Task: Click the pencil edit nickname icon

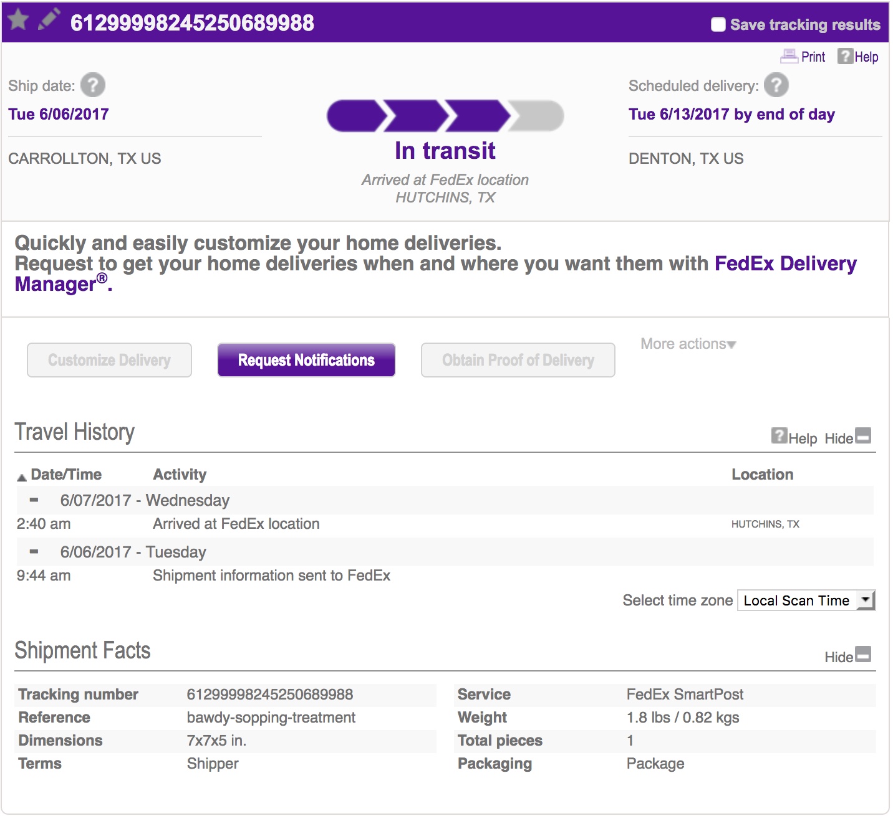Action: pyautogui.click(x=49, y=19)
